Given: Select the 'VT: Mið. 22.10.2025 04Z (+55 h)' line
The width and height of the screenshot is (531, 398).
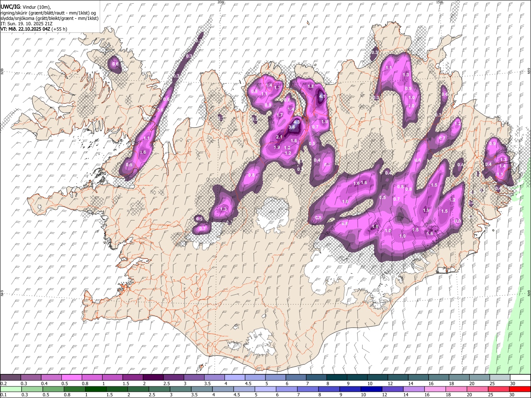Looking at the screenshot, I should pos(34,29).
